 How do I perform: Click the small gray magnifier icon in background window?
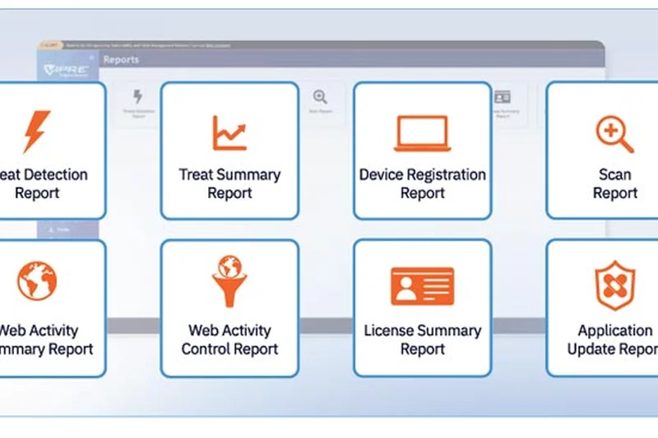click(320, 97)
